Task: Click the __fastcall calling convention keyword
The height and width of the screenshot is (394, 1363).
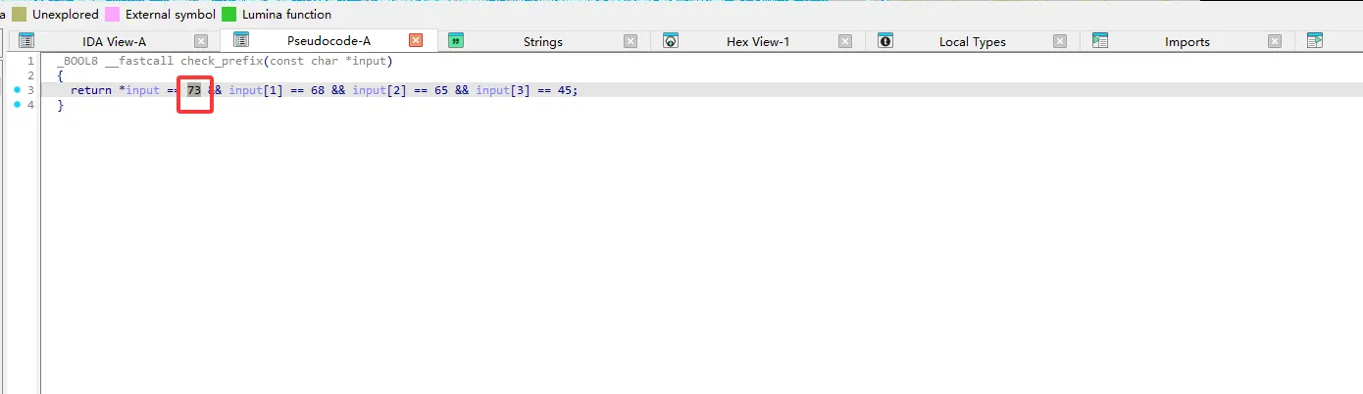Action: tap(138, 61)
